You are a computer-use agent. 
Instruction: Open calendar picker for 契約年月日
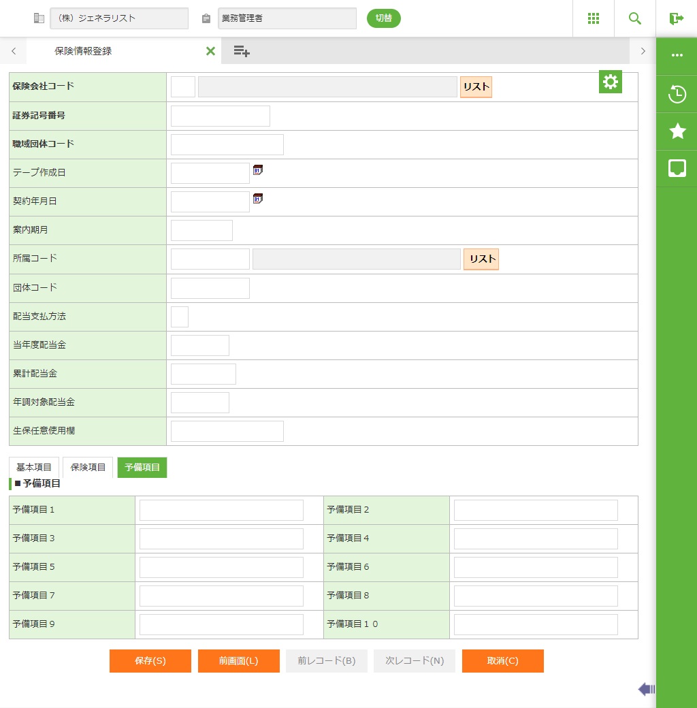click(x=257, y=199)
